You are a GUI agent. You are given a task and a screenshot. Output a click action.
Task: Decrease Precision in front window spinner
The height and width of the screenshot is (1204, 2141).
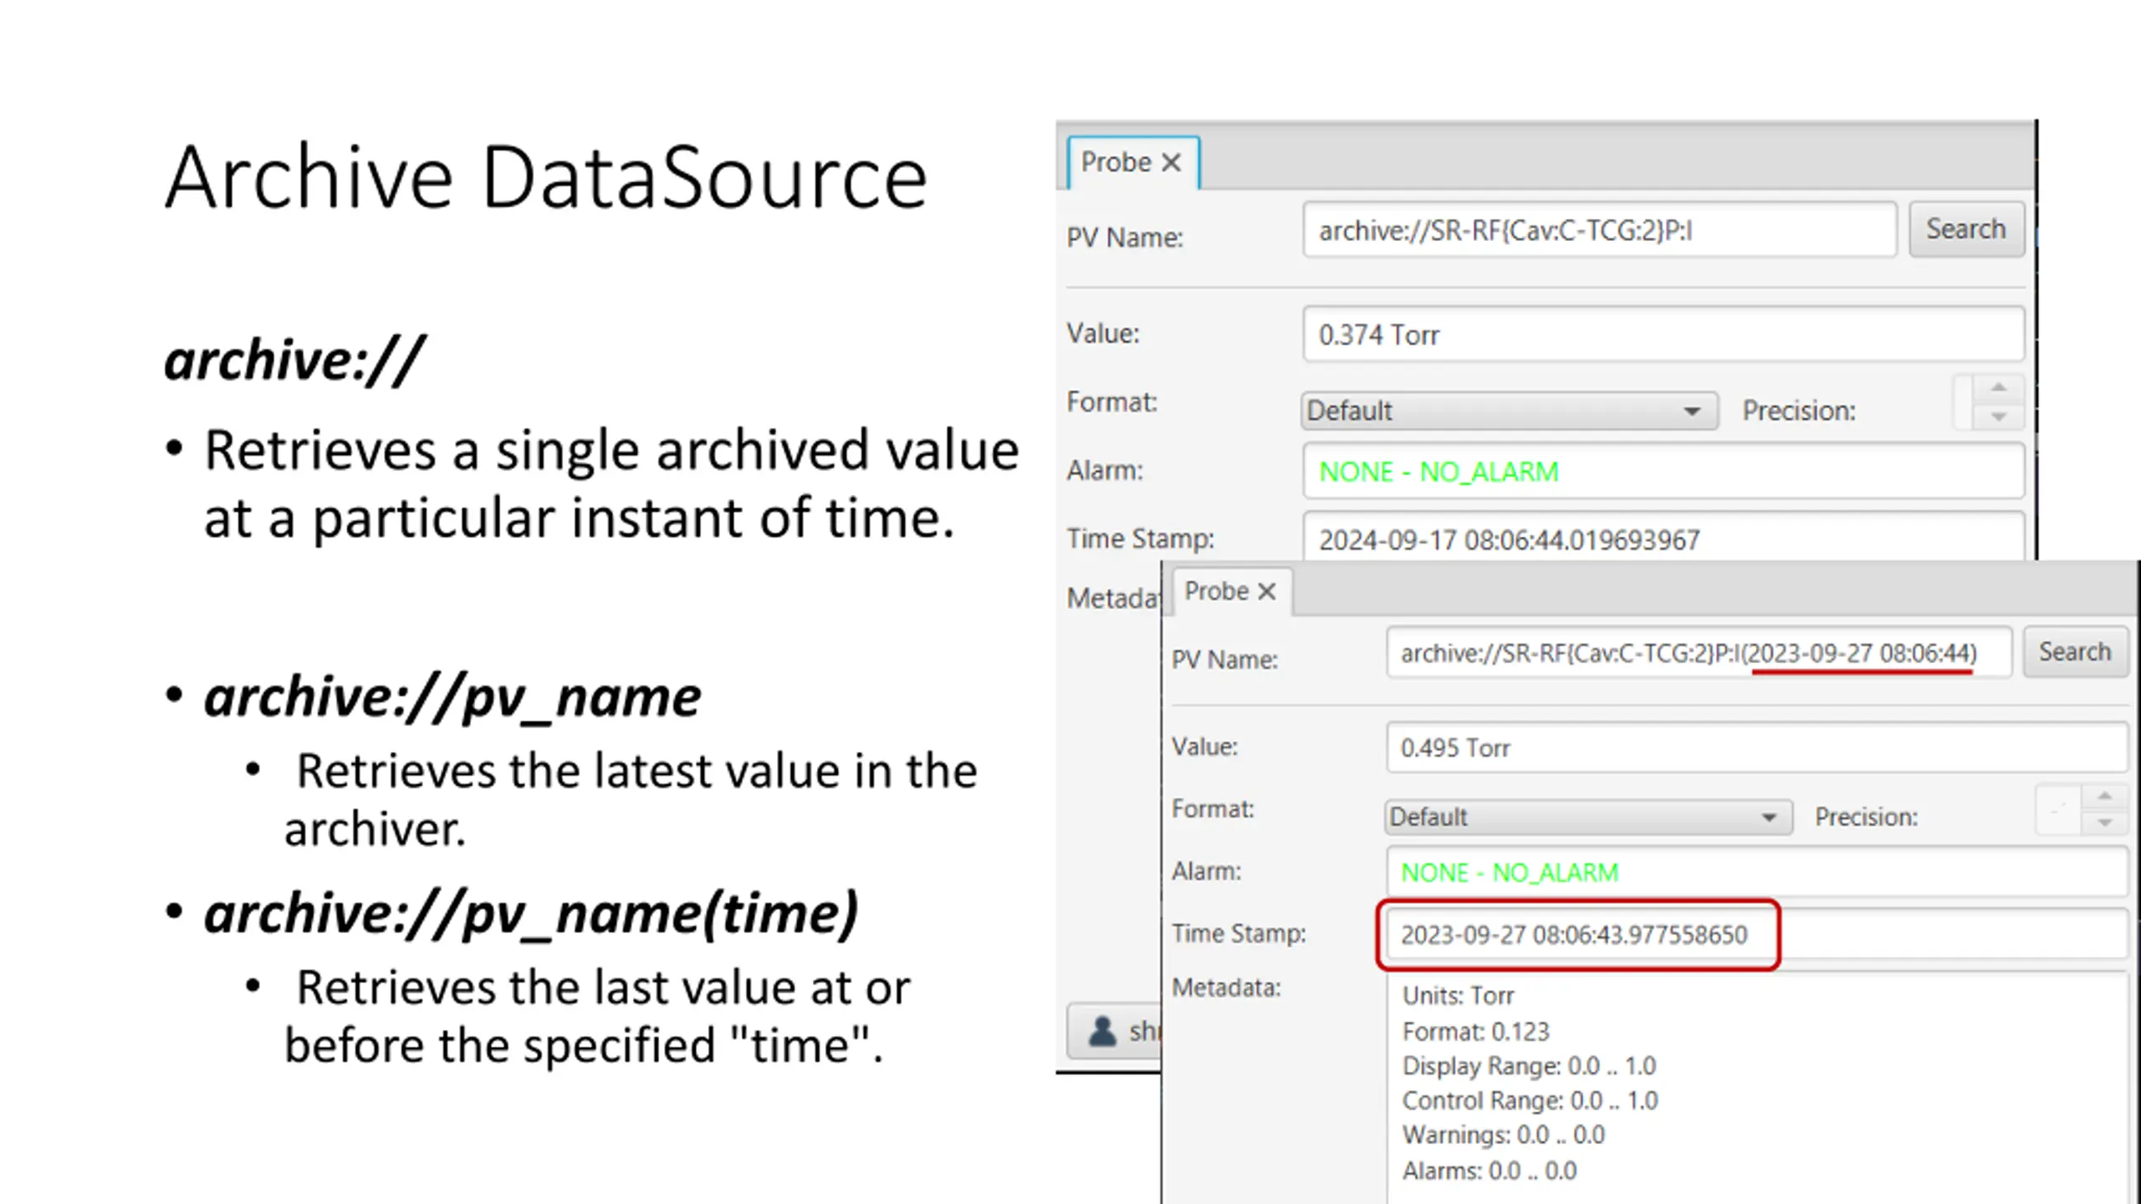click(x=2105, y=824)
